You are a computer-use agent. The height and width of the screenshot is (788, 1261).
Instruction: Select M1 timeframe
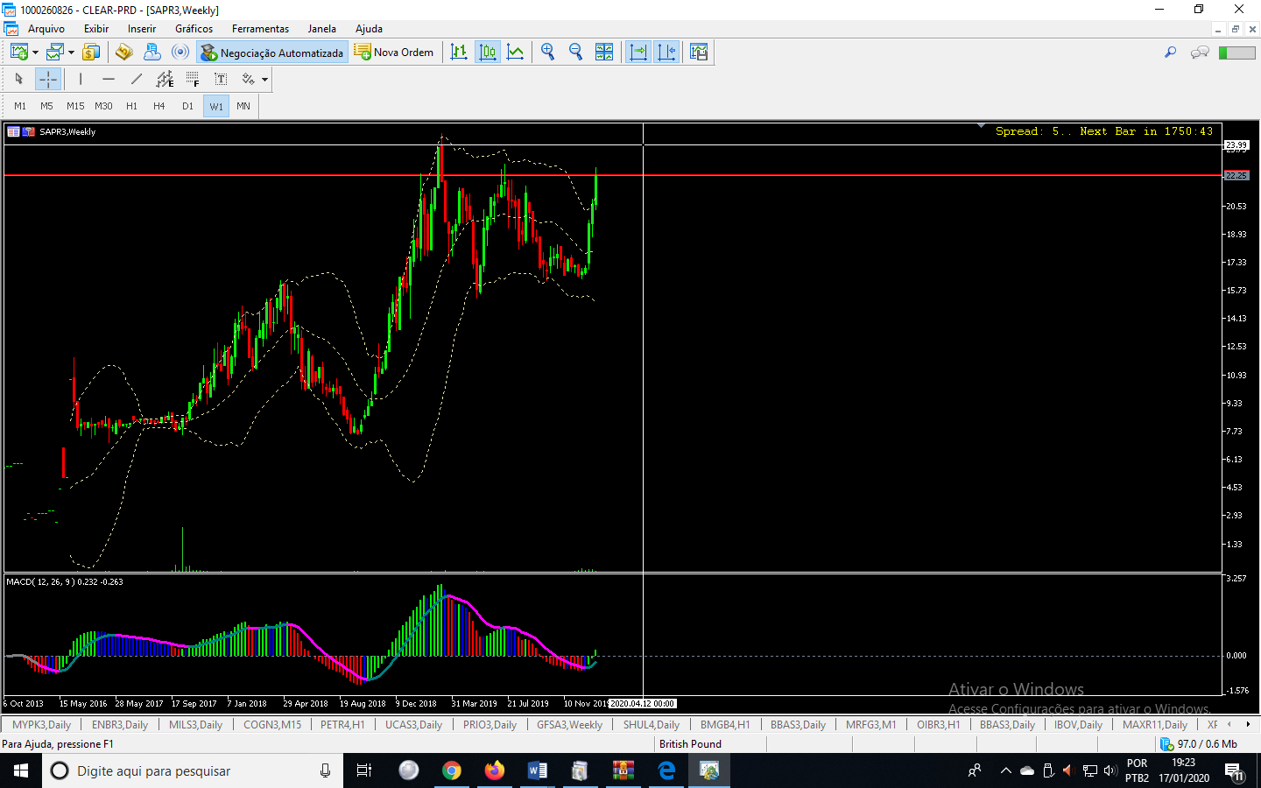point(20,106)
